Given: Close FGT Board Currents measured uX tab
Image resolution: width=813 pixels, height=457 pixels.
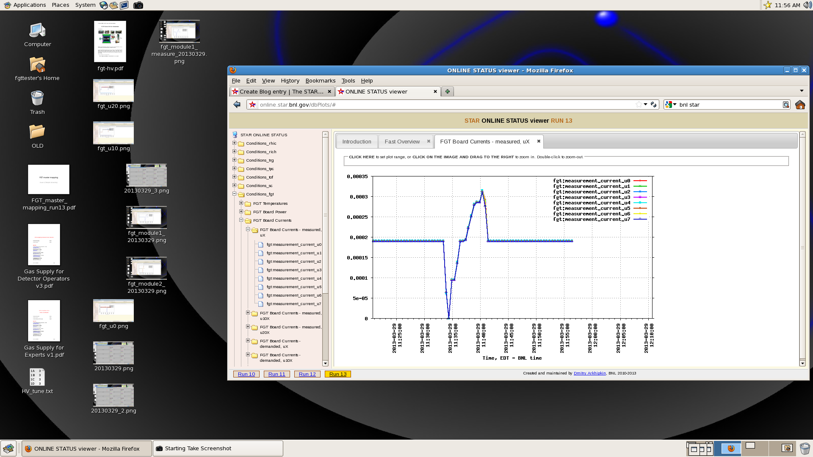Looking at the screenshot, I should (539, 141).
